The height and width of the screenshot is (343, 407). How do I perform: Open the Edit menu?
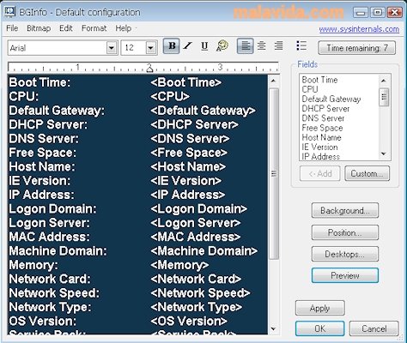(66, 28)
